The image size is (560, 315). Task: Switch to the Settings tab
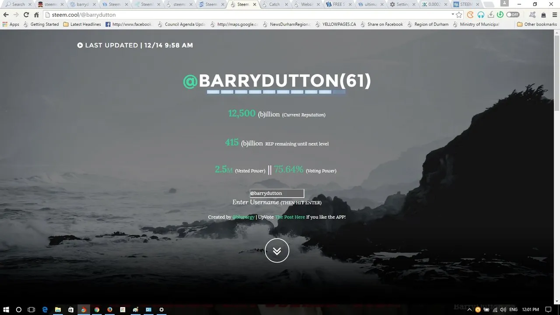(x=403, y=4)
